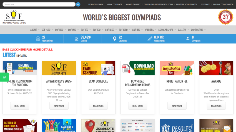Click the Countries location pin icon
The image size is (236, 132).
pyautogui.click(x=115, y=39)
